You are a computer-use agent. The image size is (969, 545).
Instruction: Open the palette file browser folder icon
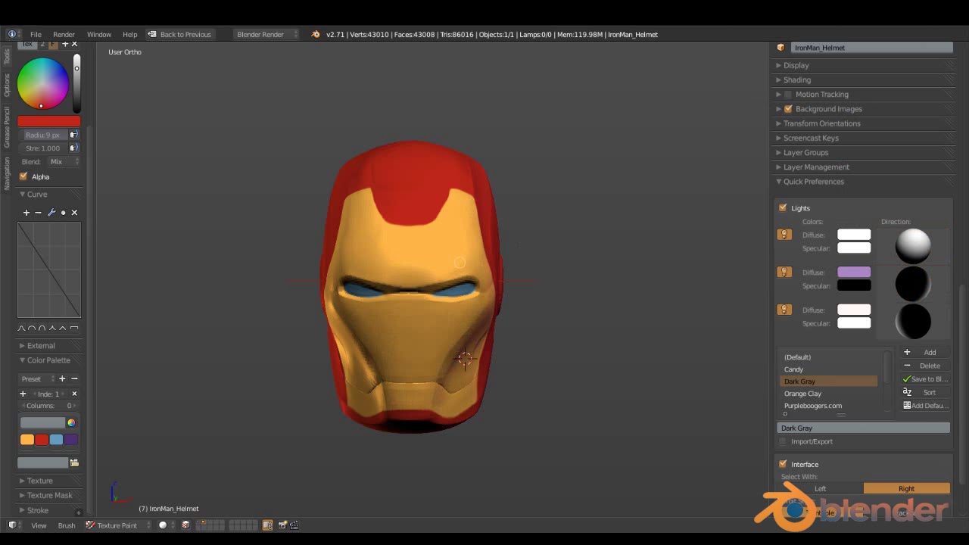click(x=74, y=462)
